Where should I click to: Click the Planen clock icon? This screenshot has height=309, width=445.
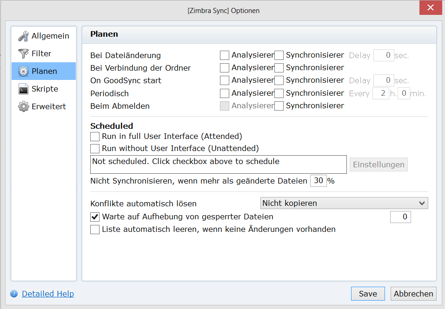pyautogui.click(x=23, y=71)
